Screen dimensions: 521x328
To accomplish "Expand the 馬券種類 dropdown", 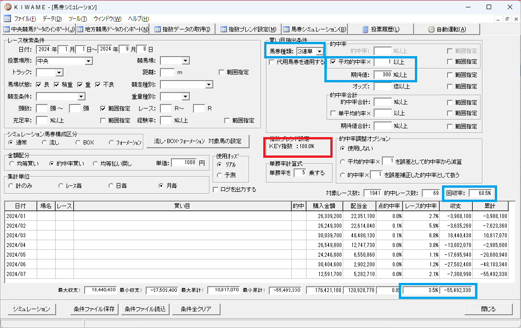I will [x=319, y=51].
